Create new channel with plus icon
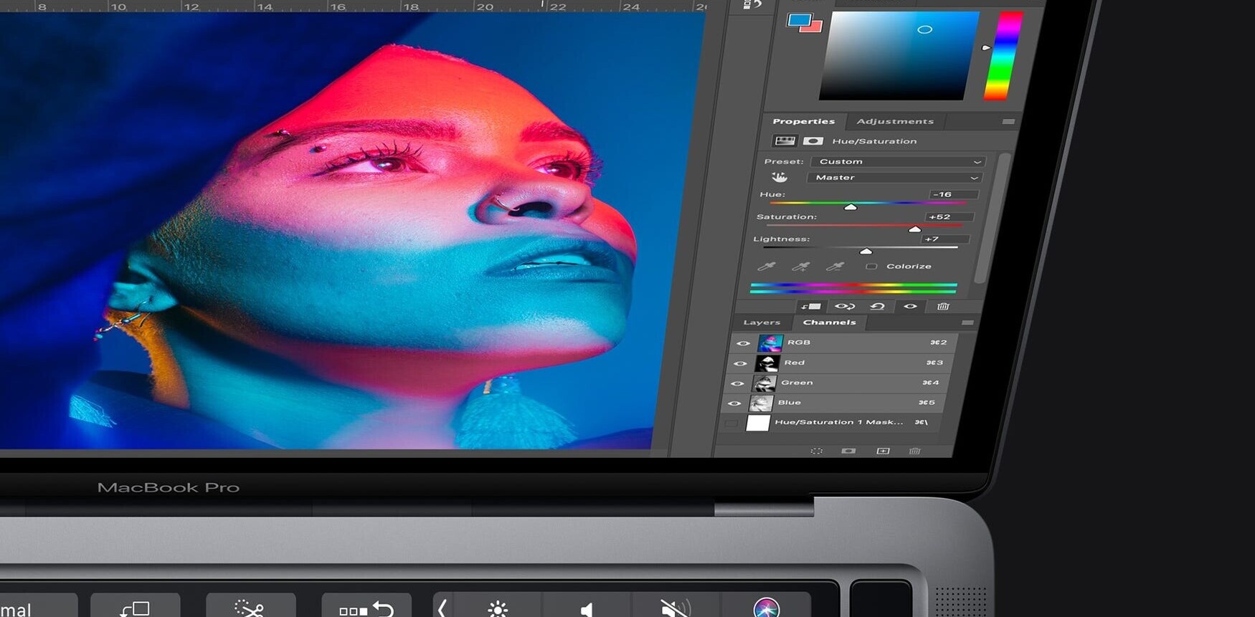1255x617 pixels. [x=883, y=451]
